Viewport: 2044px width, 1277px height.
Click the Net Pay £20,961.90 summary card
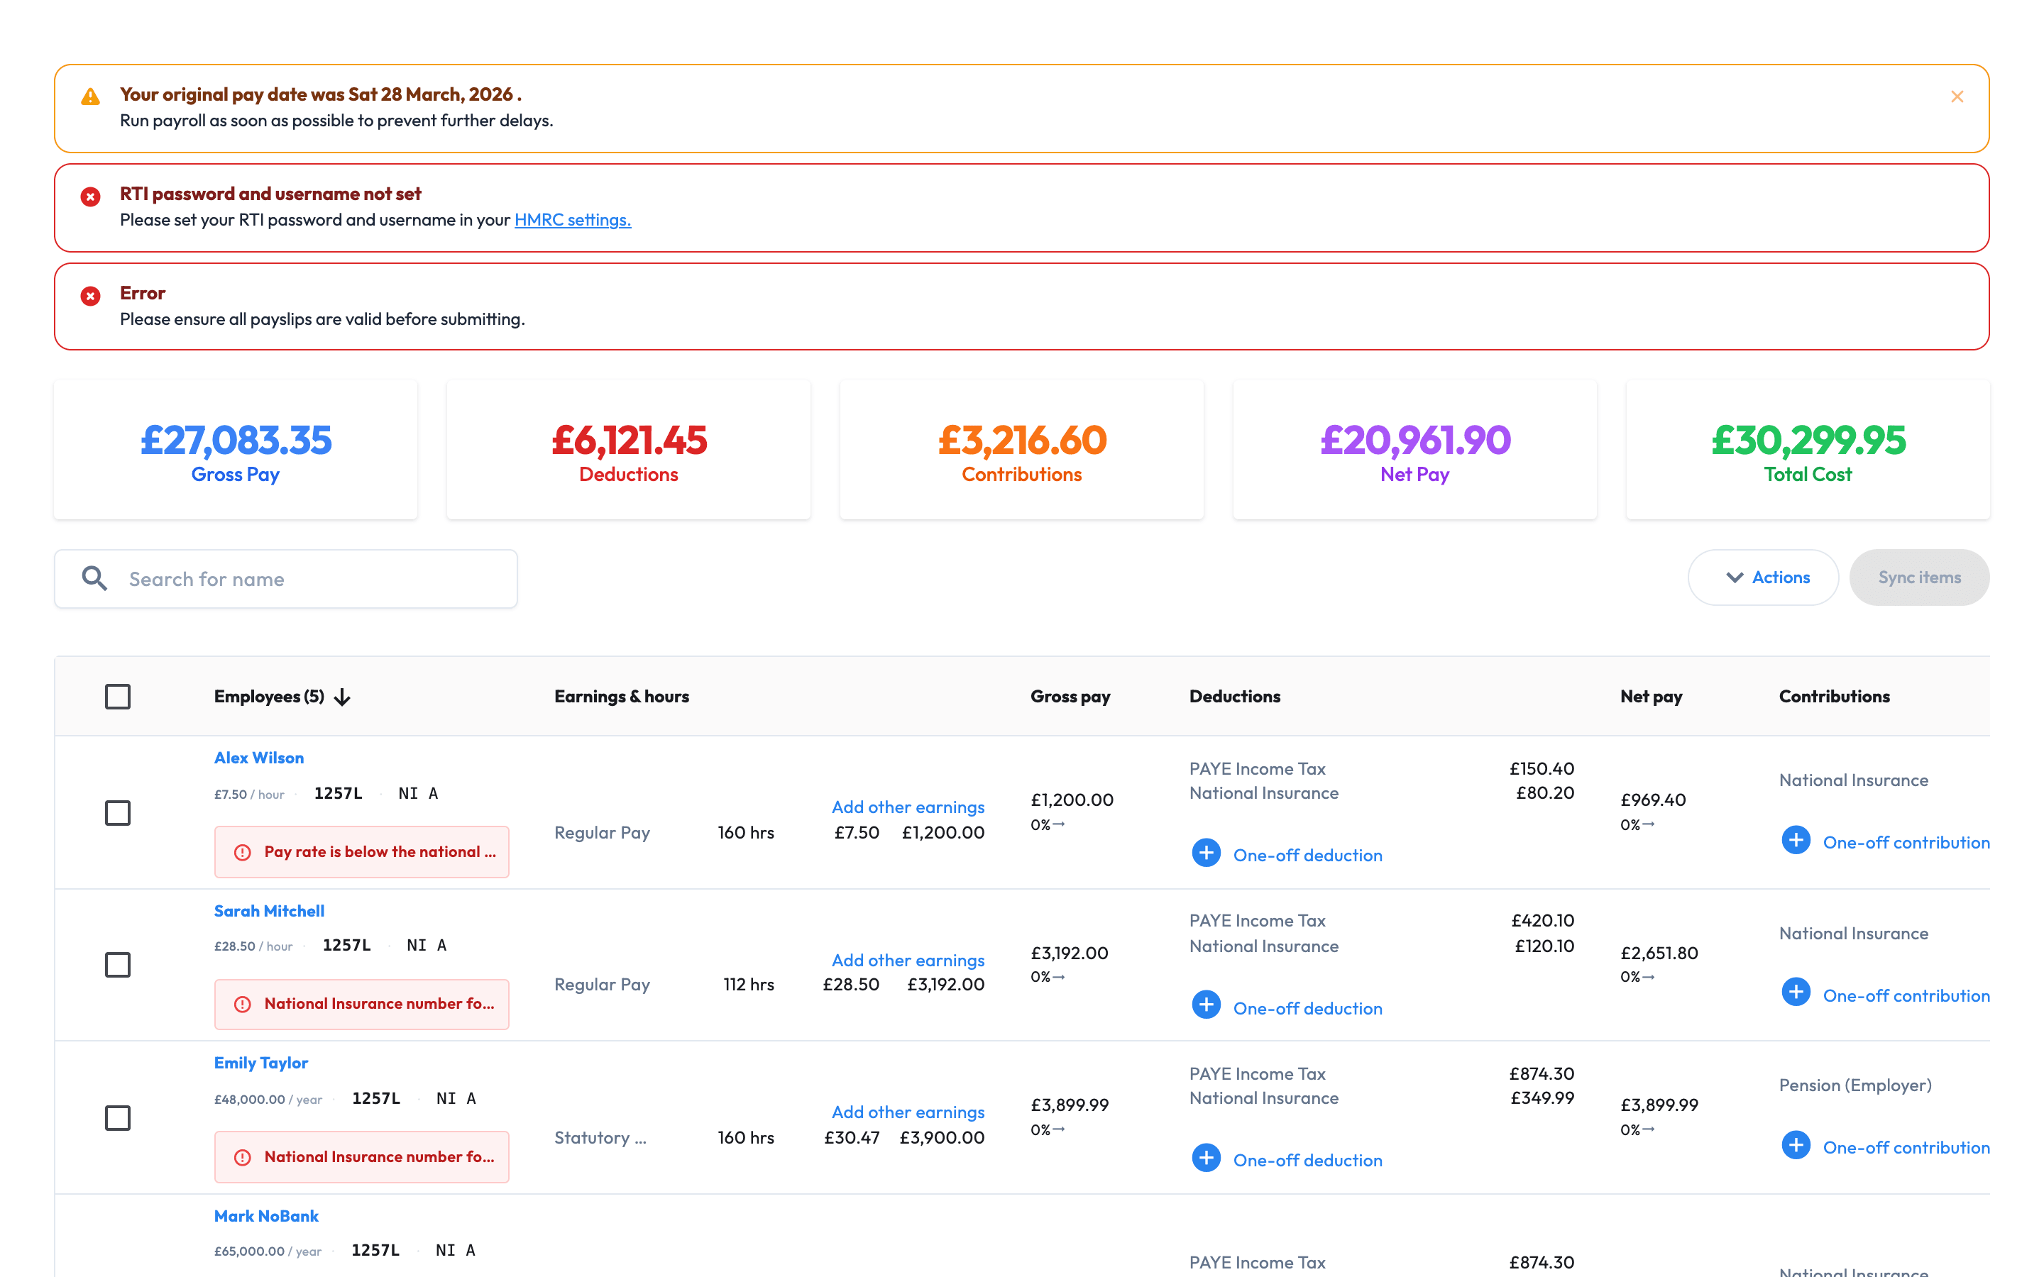click(1414, 449)
